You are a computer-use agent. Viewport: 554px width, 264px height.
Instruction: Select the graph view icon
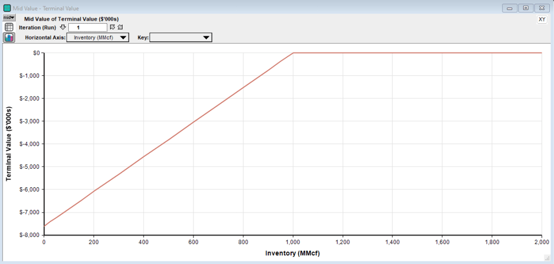tap(9, 38)
